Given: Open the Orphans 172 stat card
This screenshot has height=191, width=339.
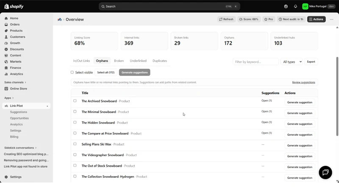Looking at the screenshot, I should [x=245, y=41].
